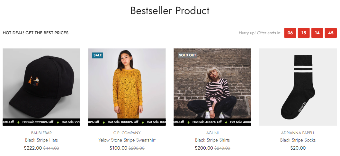Open the black cap product image
The width and height of the screenshot is (340, 156).
[41, 83]
